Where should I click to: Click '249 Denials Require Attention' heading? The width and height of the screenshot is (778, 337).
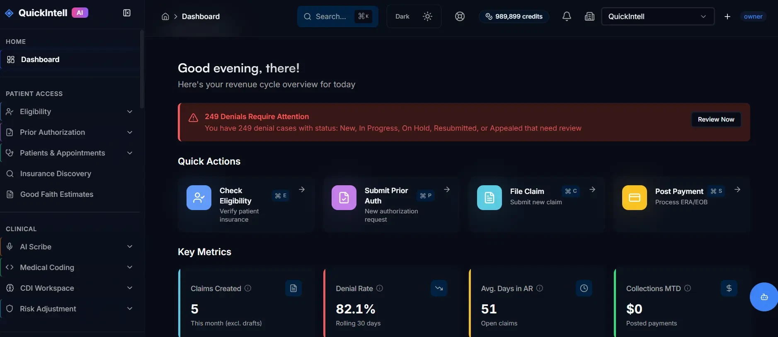[x=257, y=117]
